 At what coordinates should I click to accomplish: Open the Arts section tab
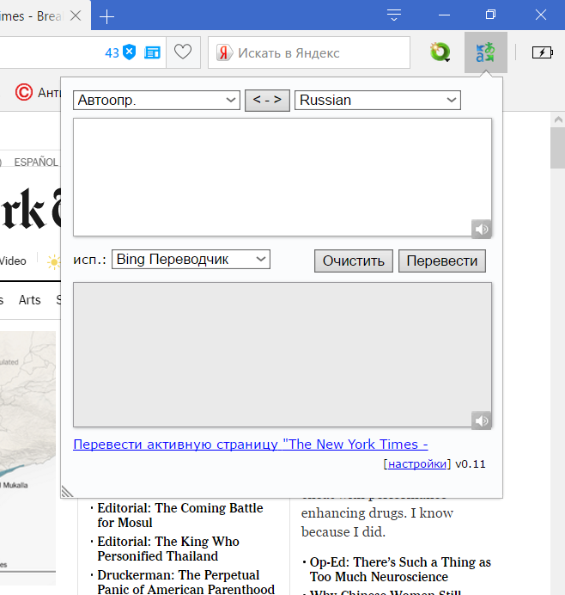pyautogui.click(x=29, y=300)
